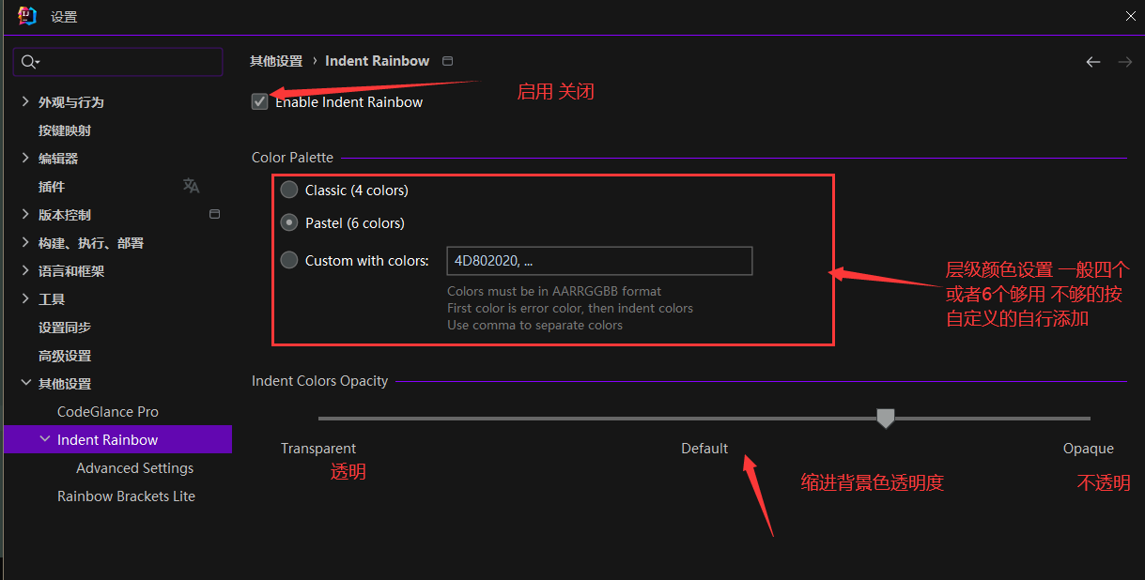Open the 按键映射 settings page

(65, 130)
